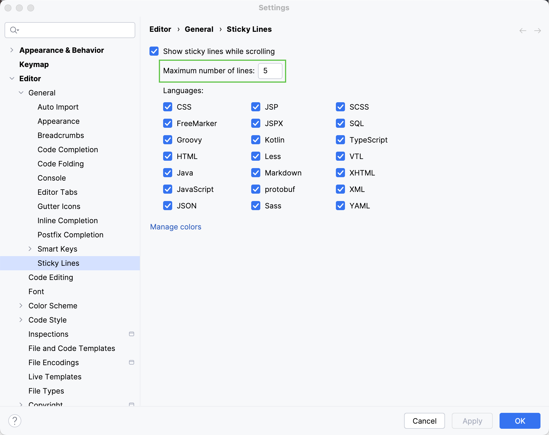Click the Maximum number of lines input field
The image size is (549, 435).
pyautogui.click(x=270, y=71)
